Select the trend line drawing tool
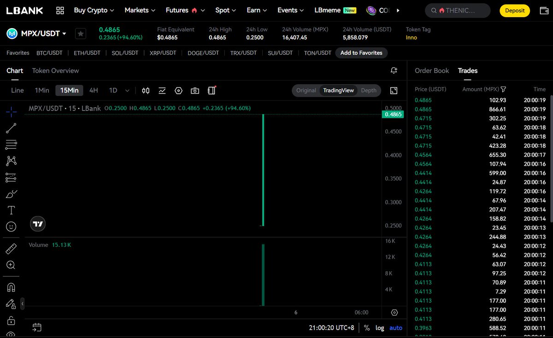The image size is (553, 338). click(11, 128)
